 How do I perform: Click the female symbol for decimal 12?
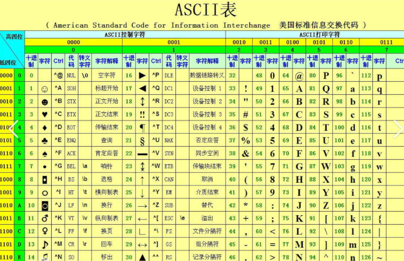pyautogui.click(x=45, y=231)
